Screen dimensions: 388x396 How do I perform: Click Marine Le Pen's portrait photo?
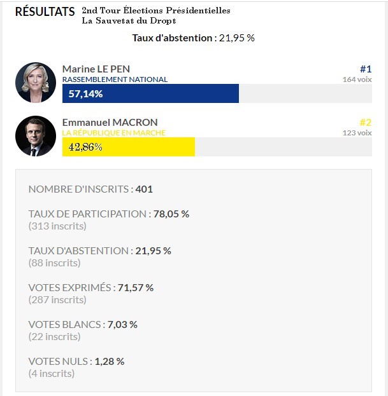click(36, 83)
